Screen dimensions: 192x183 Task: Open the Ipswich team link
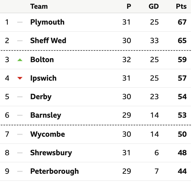43,78
